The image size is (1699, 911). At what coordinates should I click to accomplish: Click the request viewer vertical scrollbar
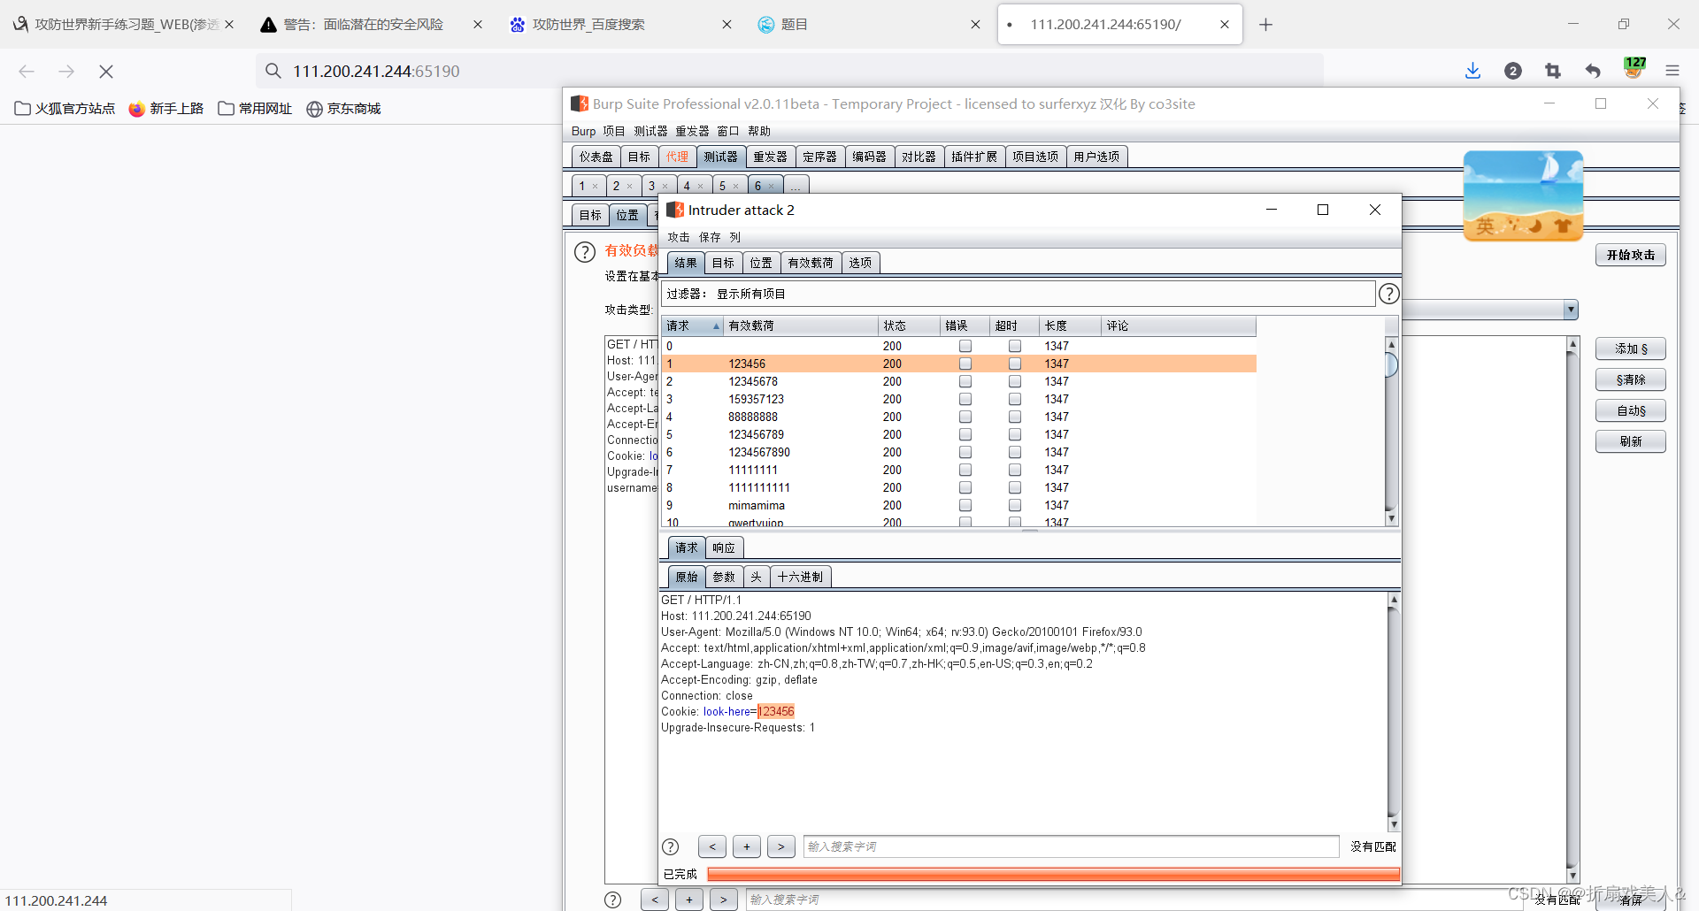point(1394,712)
